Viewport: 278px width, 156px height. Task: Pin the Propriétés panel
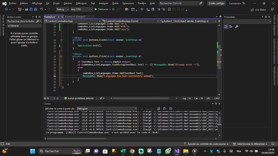tap(266, 17)
